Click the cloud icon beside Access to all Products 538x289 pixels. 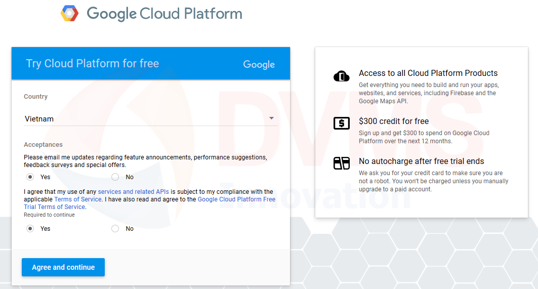click(x=342, y=76)
